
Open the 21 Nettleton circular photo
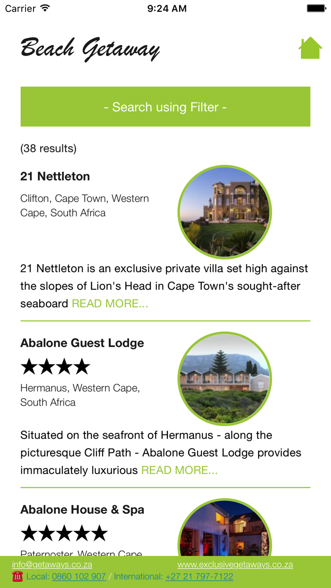225,212
